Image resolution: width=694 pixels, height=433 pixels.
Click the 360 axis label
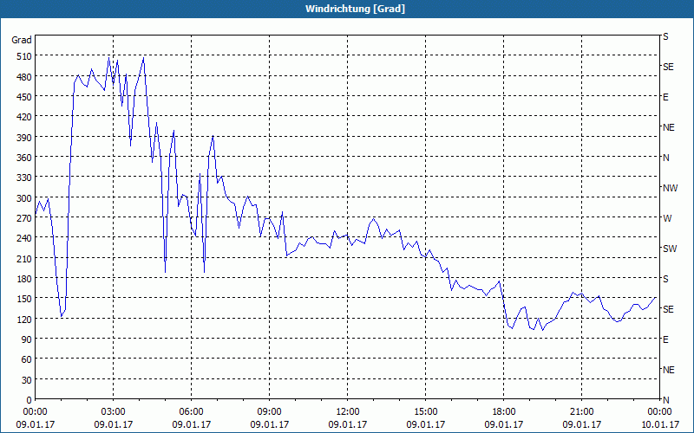tap(24, 158)
